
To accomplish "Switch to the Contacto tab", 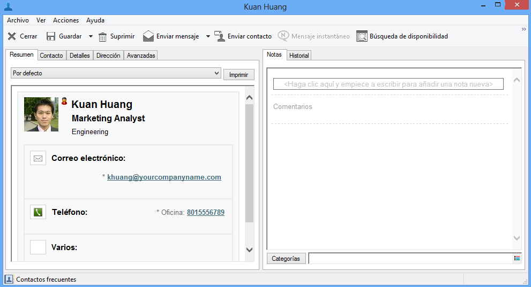I will 51,56.
